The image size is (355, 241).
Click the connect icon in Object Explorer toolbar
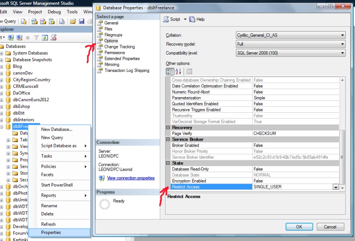click(11, 38)
